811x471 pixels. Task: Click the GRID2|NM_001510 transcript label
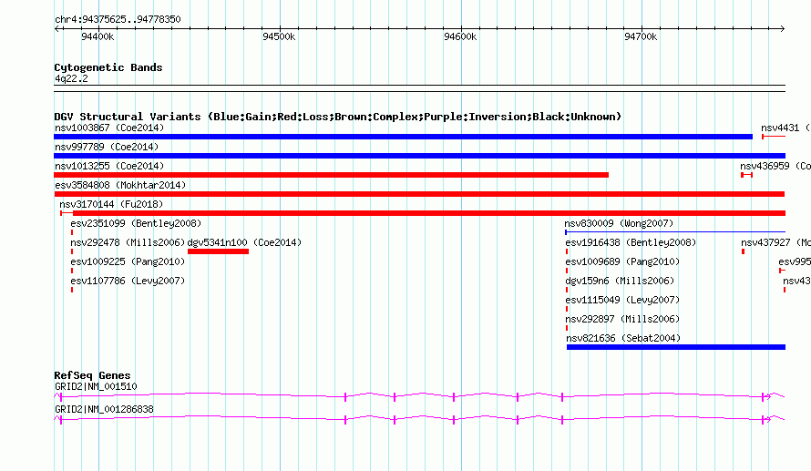pyautogui.click(x=97, y=386)
